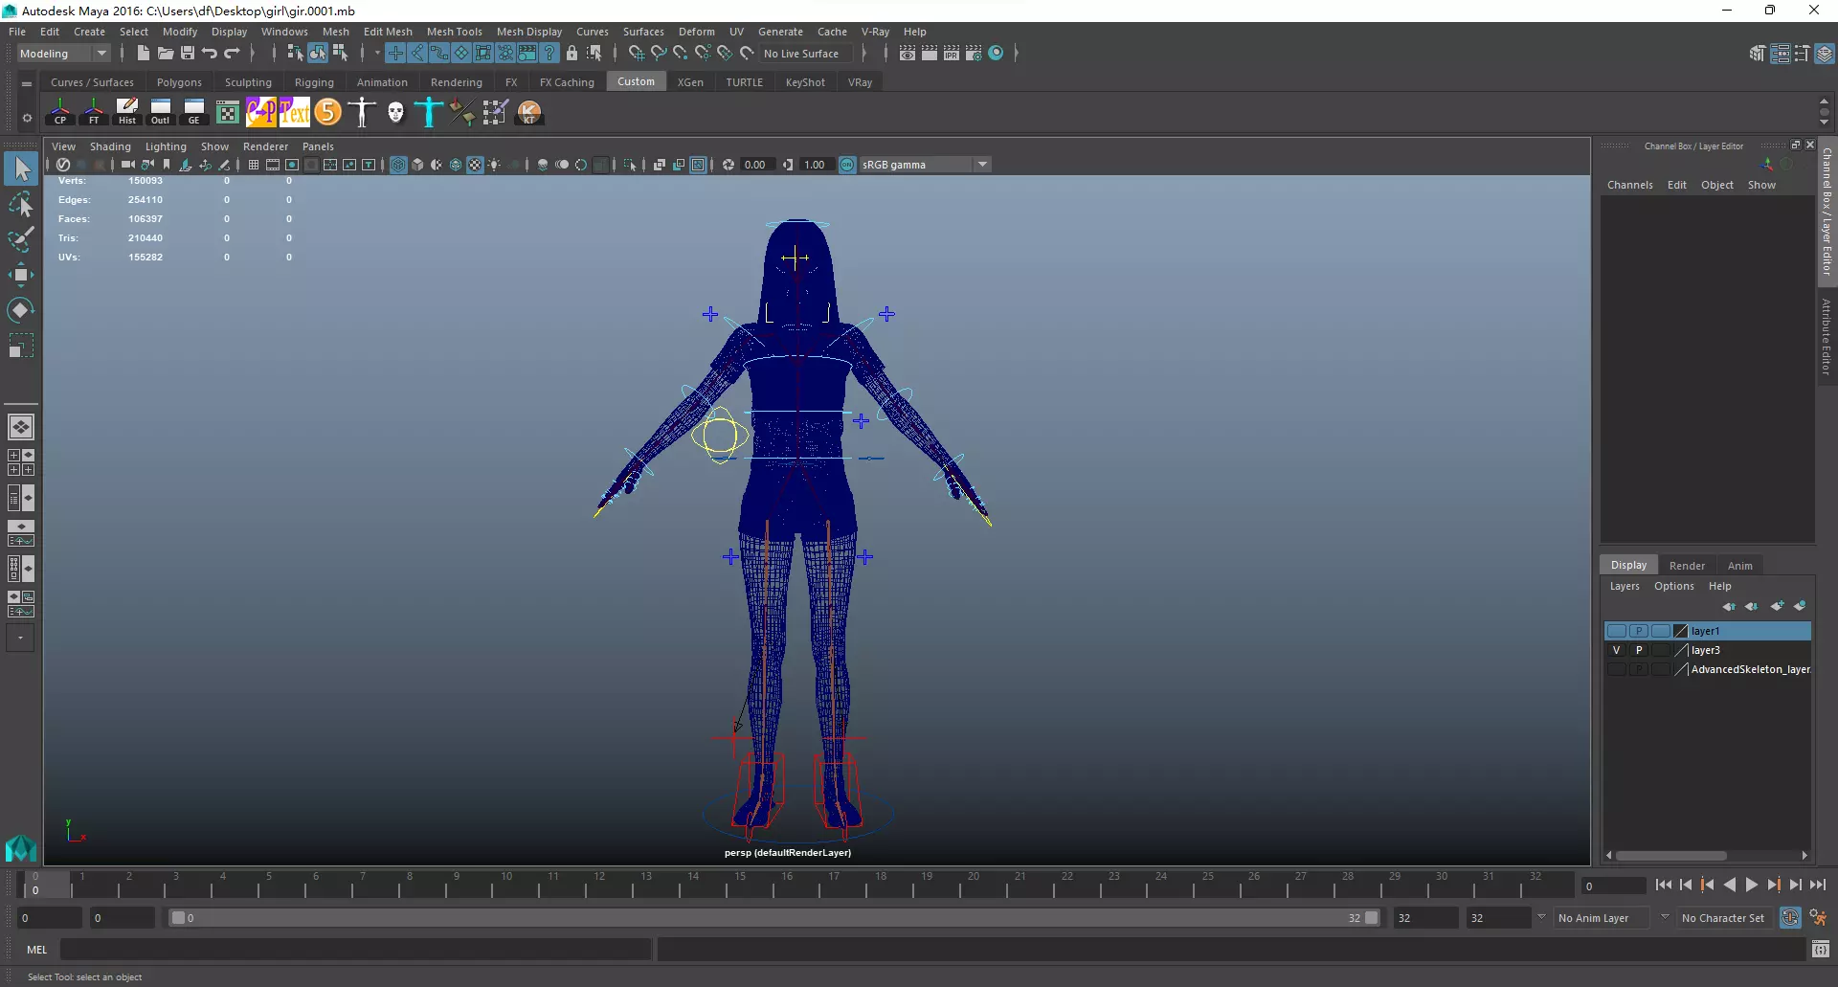Choose the Rotate tool in the toolbox
The image size is (1838, 987).
(21, 310)
